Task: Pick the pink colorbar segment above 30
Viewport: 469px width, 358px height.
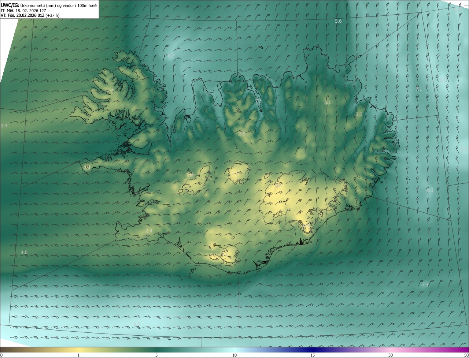Action: [x=391, y=350]
